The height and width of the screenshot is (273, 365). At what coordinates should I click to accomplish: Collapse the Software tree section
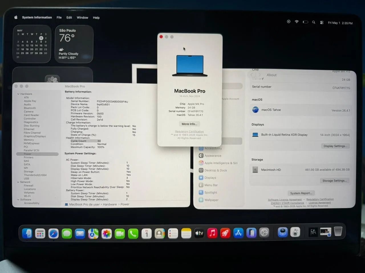pos(18,200)
